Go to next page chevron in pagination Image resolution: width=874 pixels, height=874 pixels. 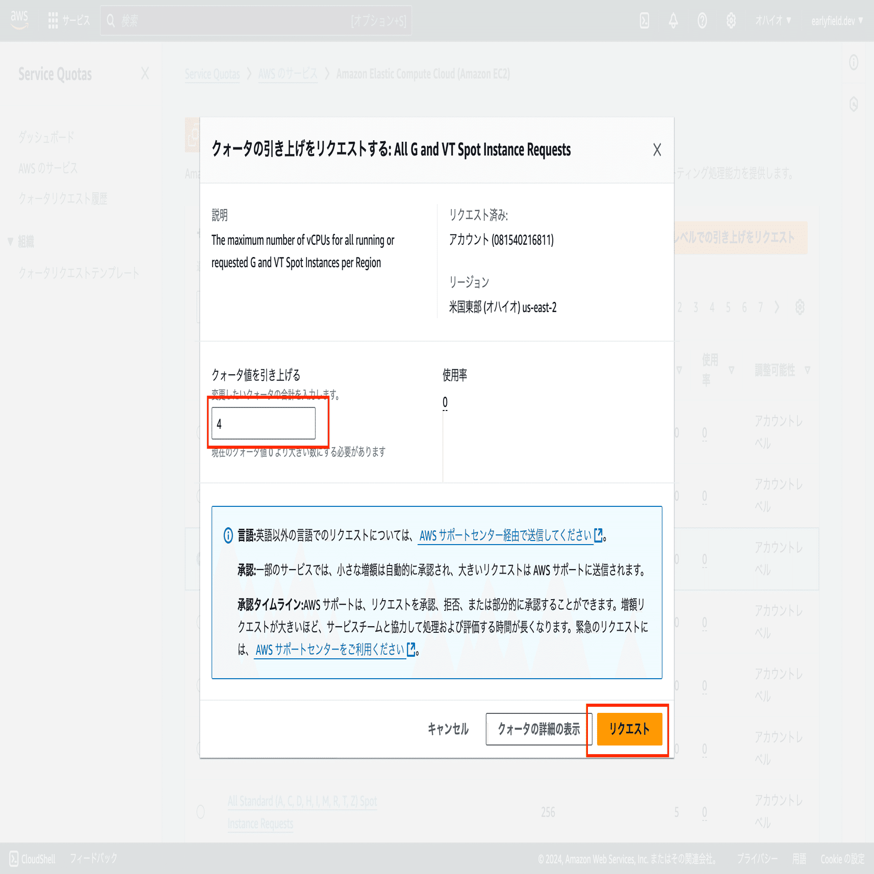[x=777, y=307]
